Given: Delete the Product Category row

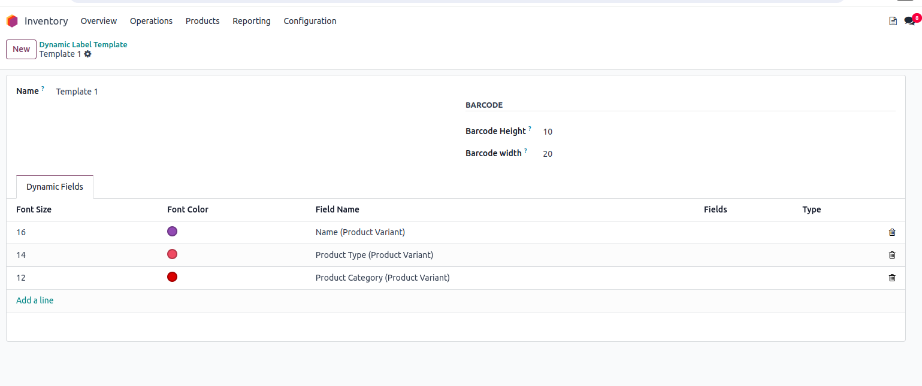Looking at the screenshot, I should tap(892, 278).
